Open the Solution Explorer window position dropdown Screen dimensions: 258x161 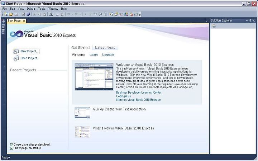[x=247, y=20]
